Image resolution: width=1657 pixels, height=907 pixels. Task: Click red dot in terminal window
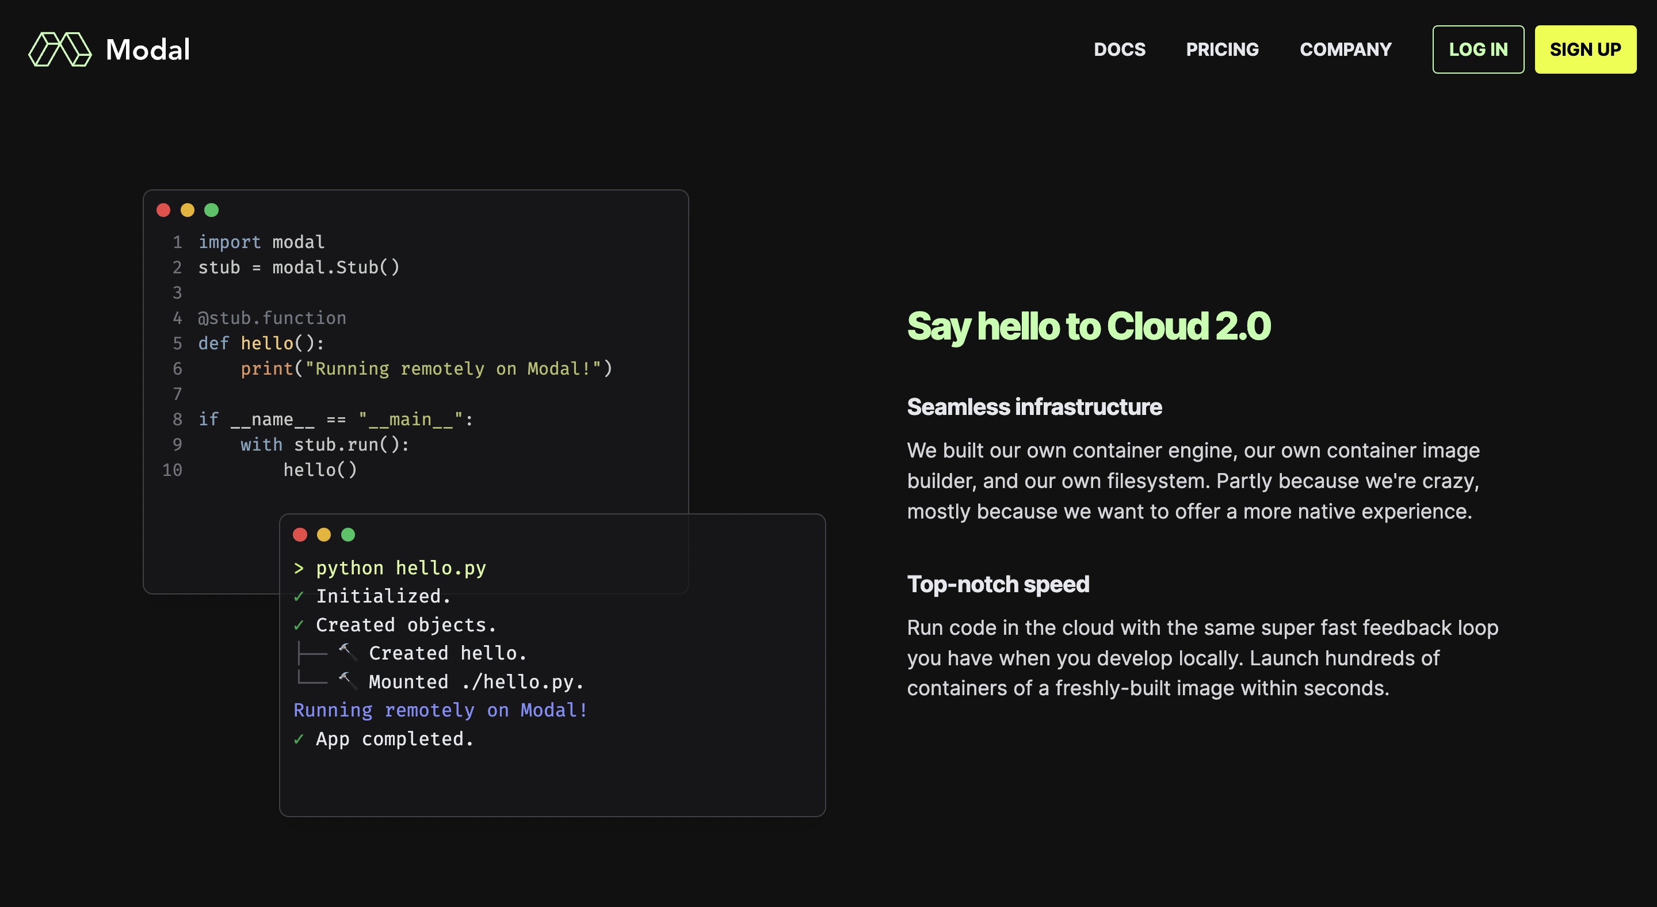coord(300,535)
